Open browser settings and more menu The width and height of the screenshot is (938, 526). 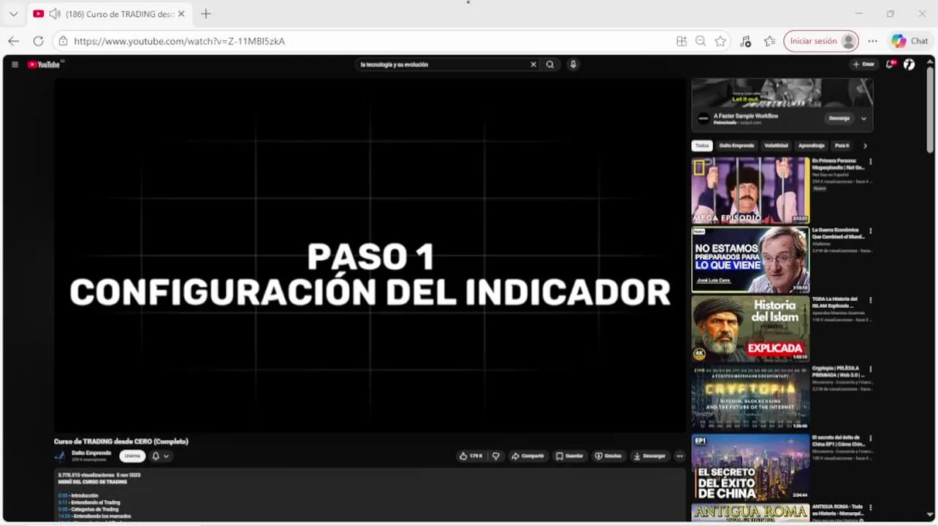point(872,41)
